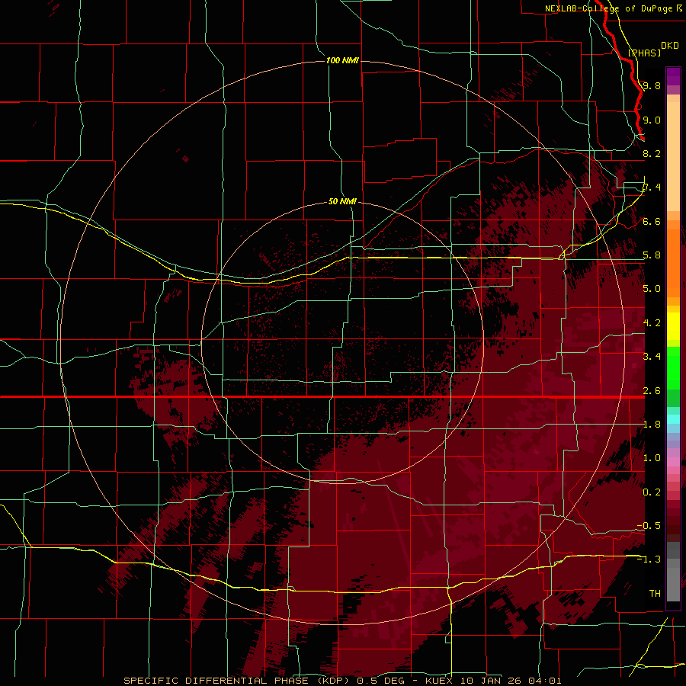Click the 6.6 scale value
686x686 pixels.
(x=652, y=221)
